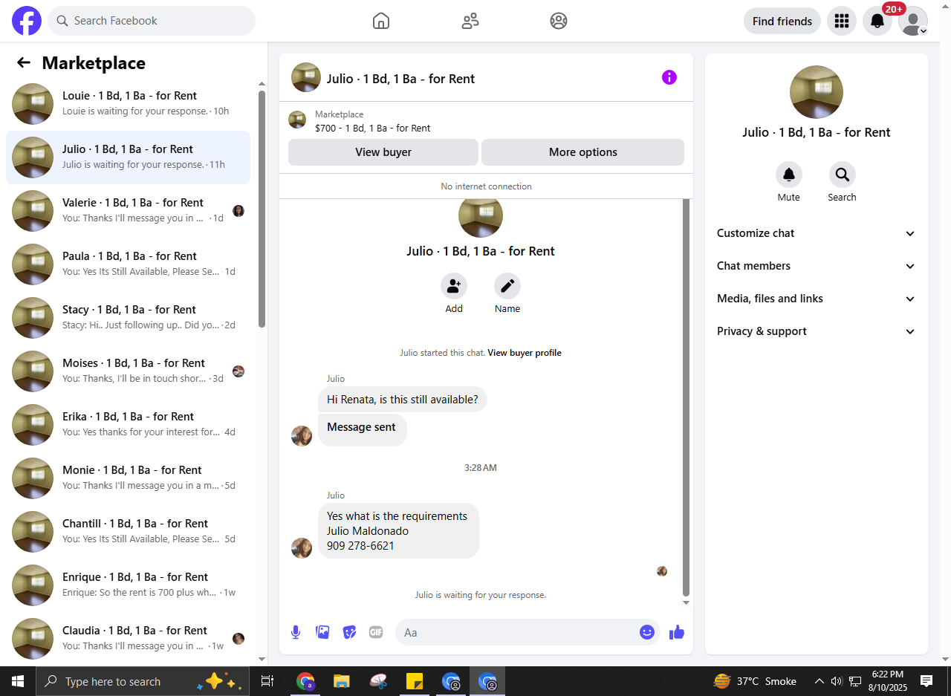Click the View buyer button
Image resolution: width=951 pixels, height=696 pixels.
pyautogui.click(x=383, y=152)
